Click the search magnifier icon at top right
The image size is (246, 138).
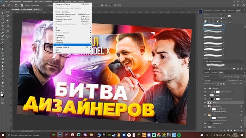pyautogui.click(x=234, y=5)
